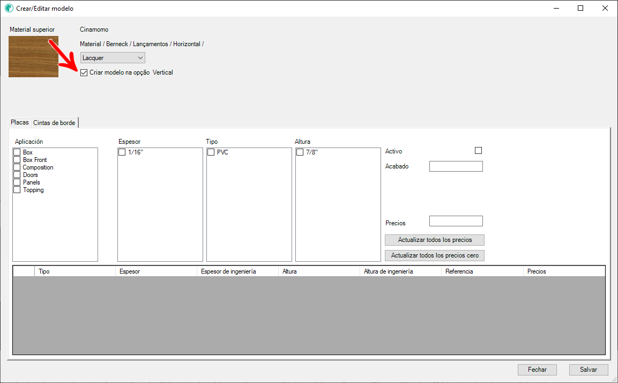Check the Box application checkbox
This screenshot has width=618, height=383.
pyautogui.click(x=17, y=152)
